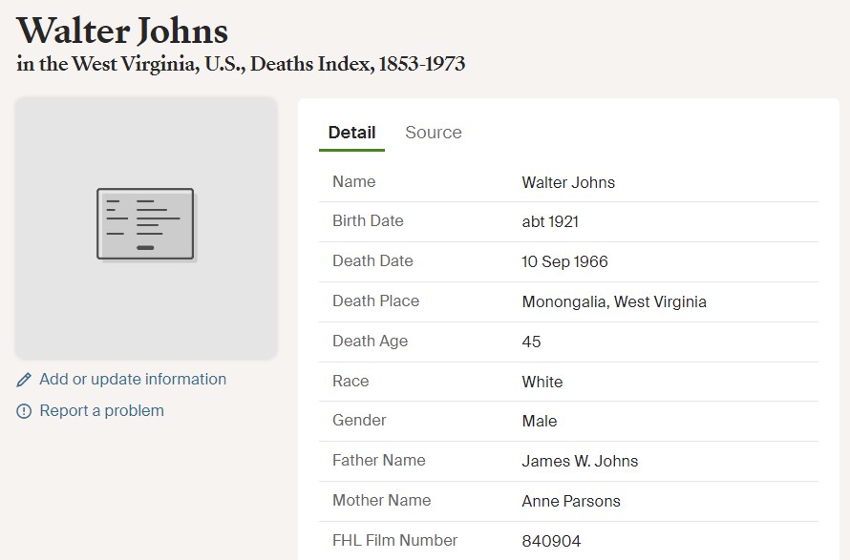Open Report a problem link
The image size is (850, 560).
102,410
